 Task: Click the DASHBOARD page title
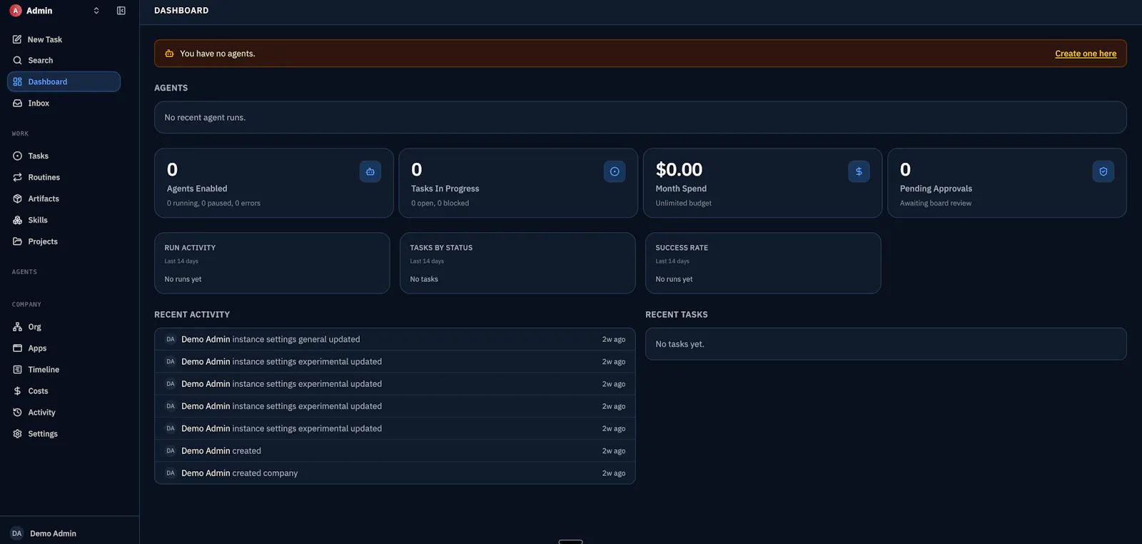181,11
